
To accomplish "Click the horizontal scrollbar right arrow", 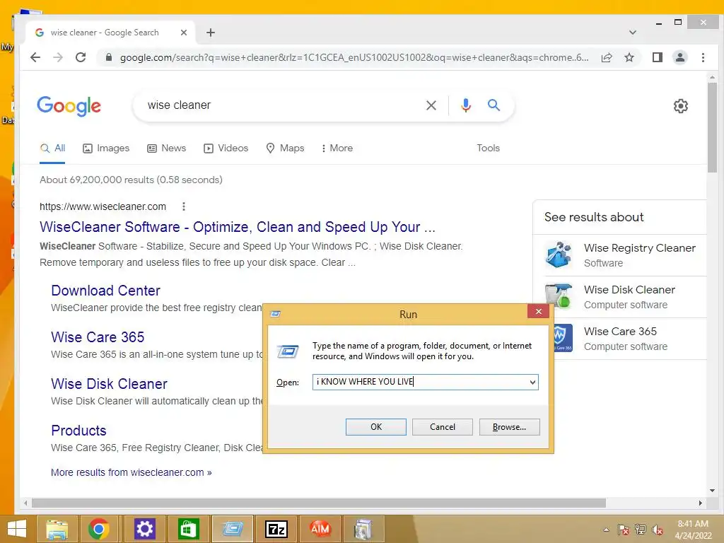I will pyautogui.click(x=701, y=503).
